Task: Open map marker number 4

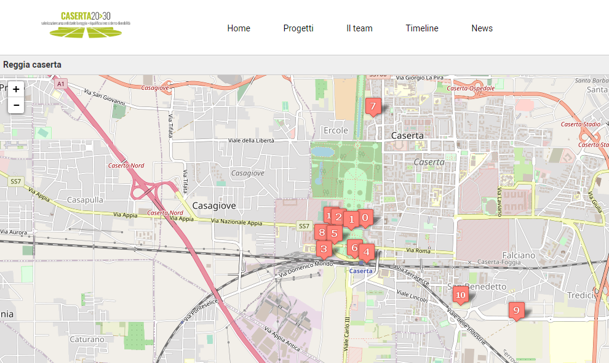Action: tap(367, 251)
